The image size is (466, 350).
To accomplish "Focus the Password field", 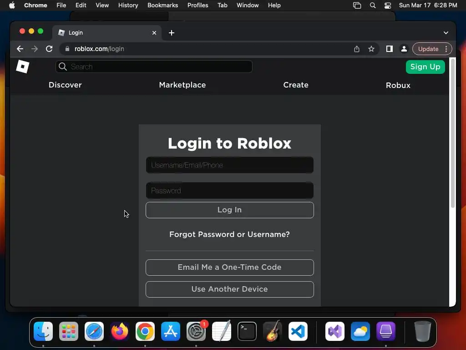I will [x=230, y=190].
